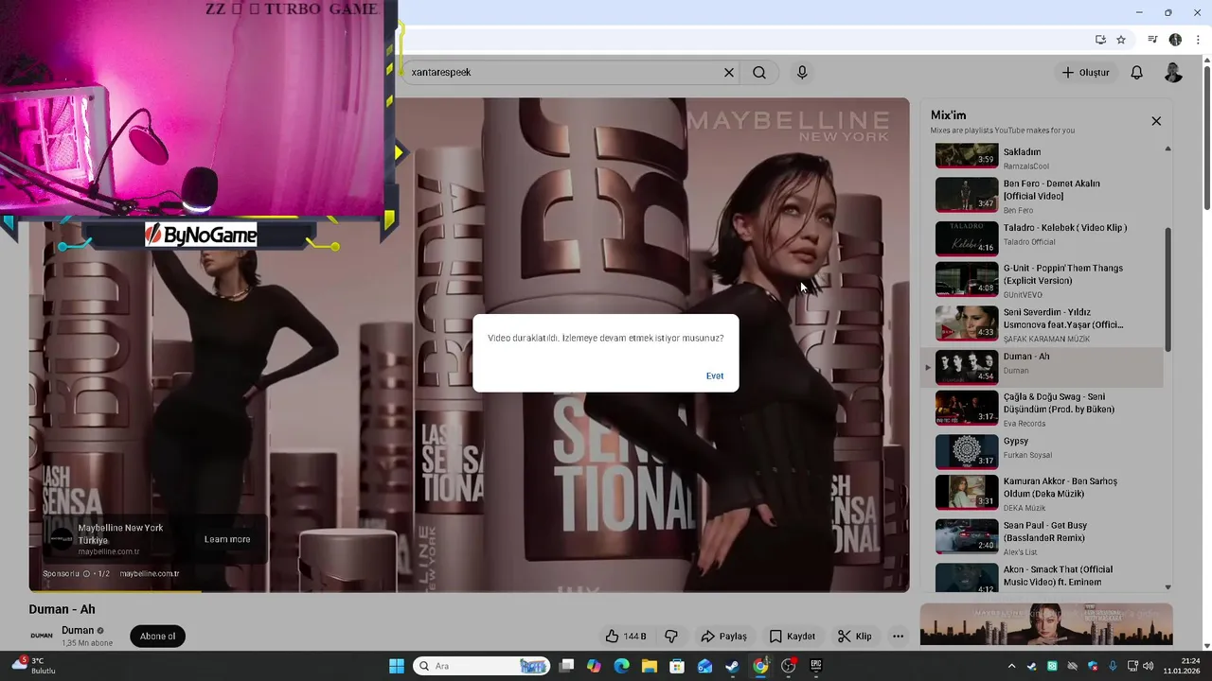Open Task View on the taskbar
This screenshot has width=1212, height=681.
pos(566,666)
